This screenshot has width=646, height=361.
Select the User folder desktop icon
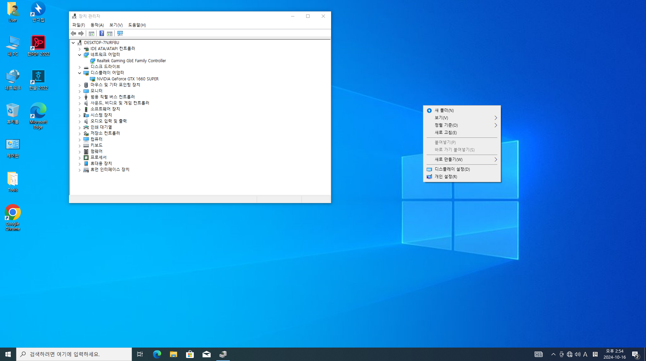(13, 12)
